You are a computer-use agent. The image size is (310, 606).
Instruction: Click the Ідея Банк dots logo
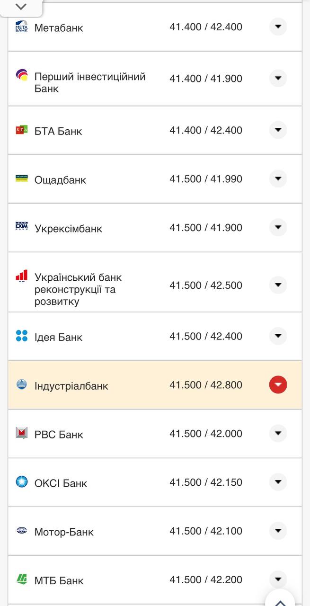click(x=21, y=336)
